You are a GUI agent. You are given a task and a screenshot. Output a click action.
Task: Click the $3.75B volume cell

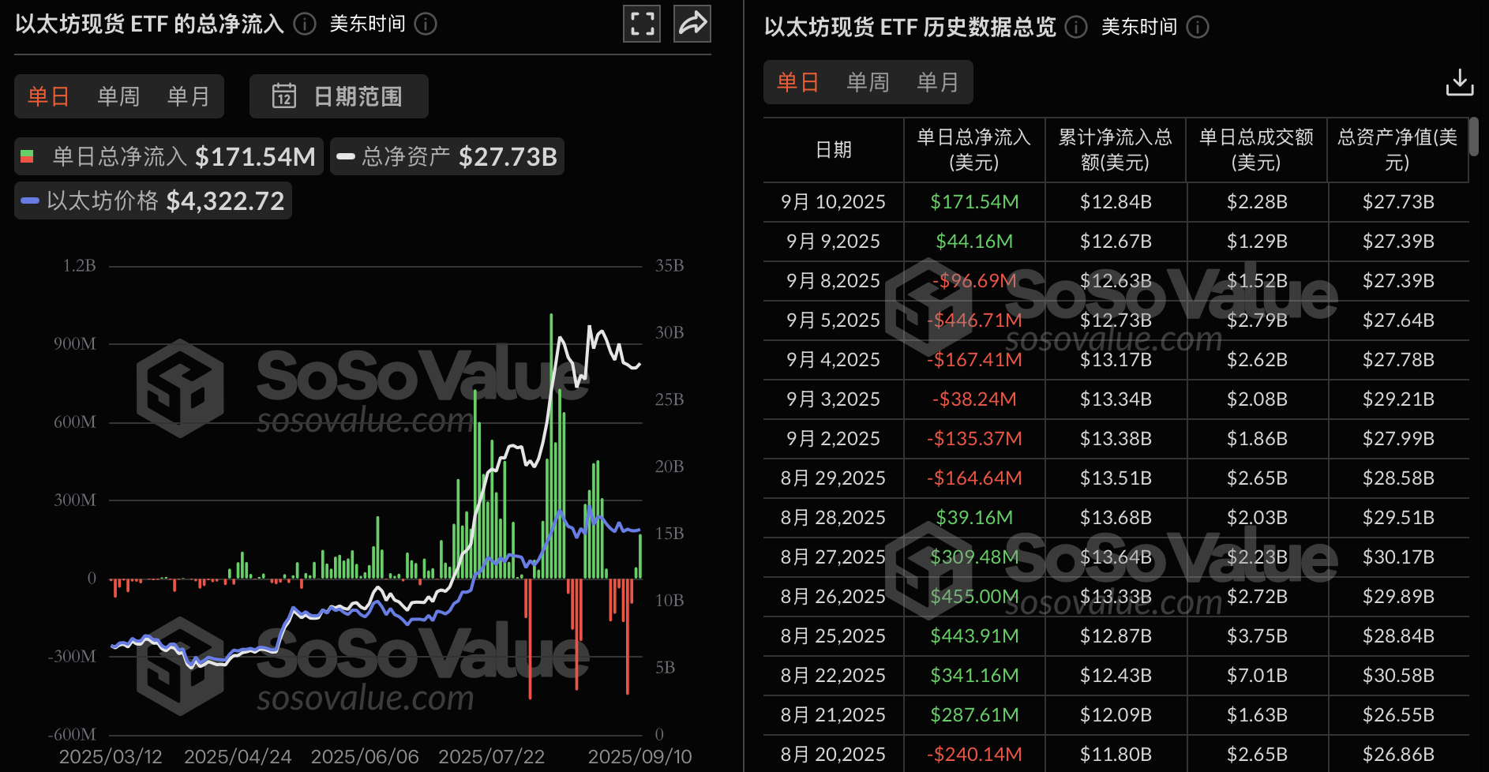(x=1257, y=636)
